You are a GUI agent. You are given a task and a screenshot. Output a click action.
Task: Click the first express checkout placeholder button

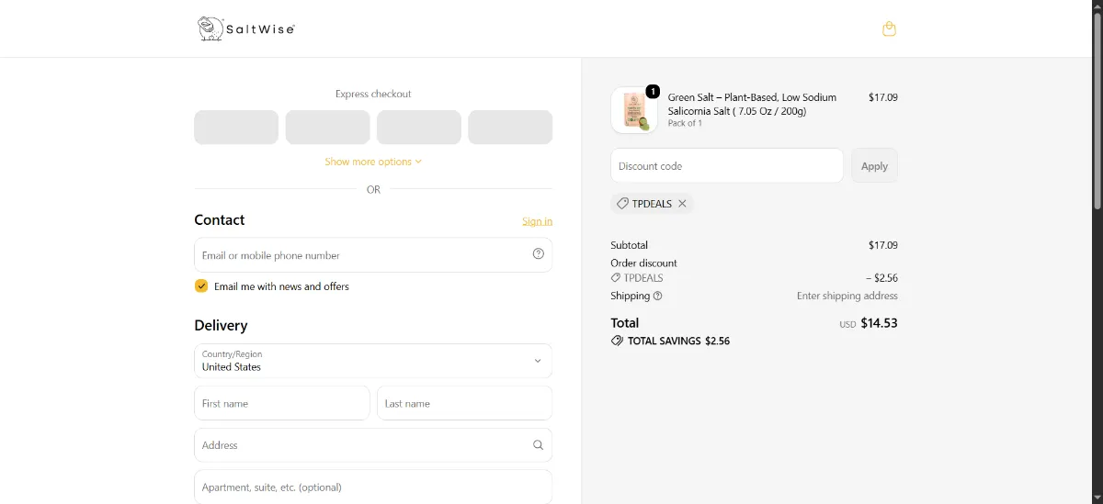tap(236, 128)
